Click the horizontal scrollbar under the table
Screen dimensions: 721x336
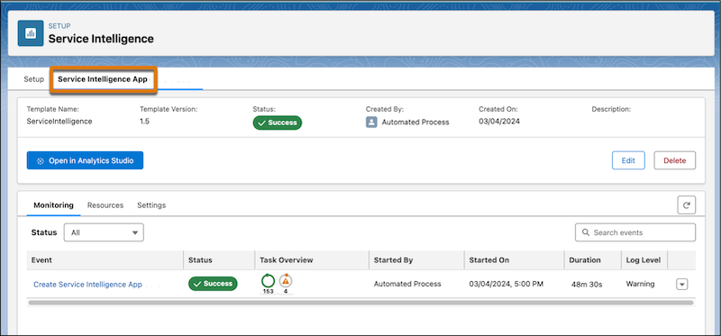(x=360, y=303)
